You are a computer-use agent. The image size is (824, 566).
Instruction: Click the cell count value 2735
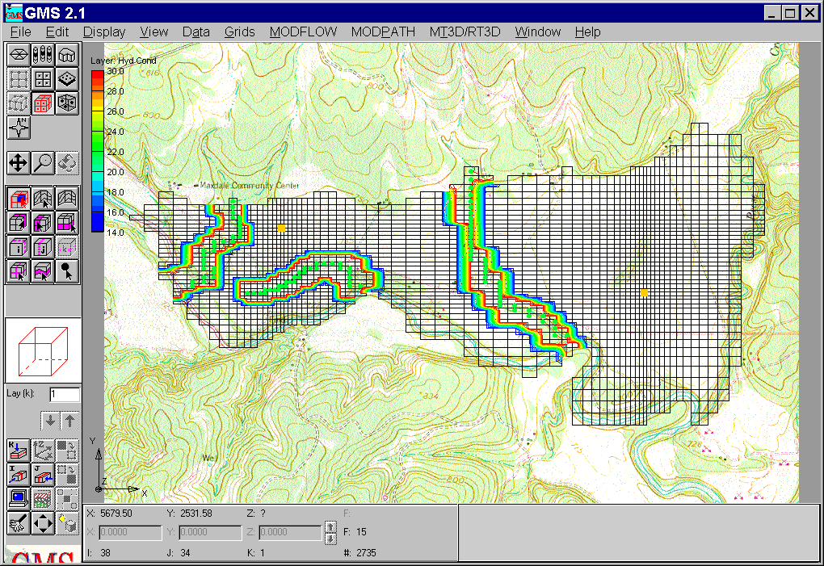(366, 553)
